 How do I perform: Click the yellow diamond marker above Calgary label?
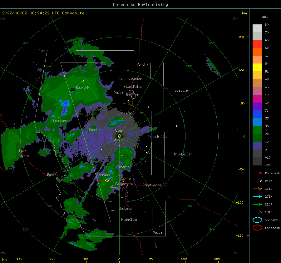[123, 180]
